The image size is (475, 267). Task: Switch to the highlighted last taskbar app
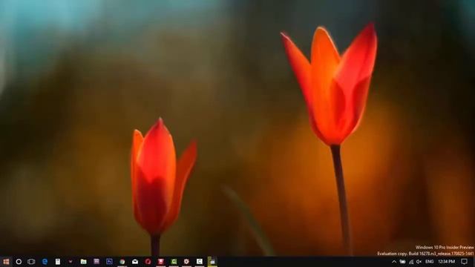tap(212, 262)
